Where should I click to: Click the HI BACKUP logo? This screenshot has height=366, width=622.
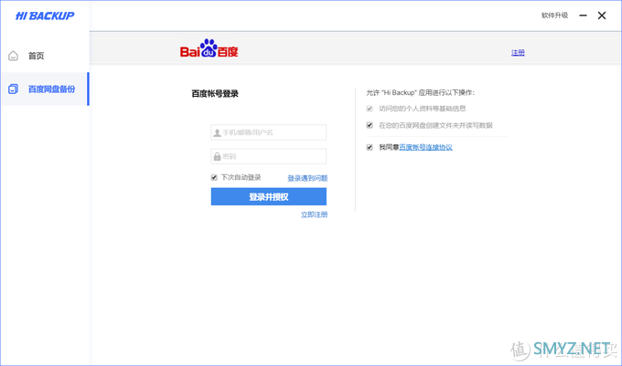tap(45, 16)
